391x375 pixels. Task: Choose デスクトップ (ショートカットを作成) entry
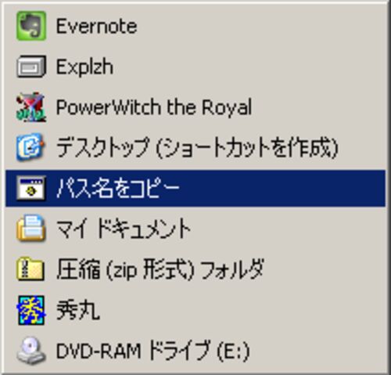pos(195,148)
